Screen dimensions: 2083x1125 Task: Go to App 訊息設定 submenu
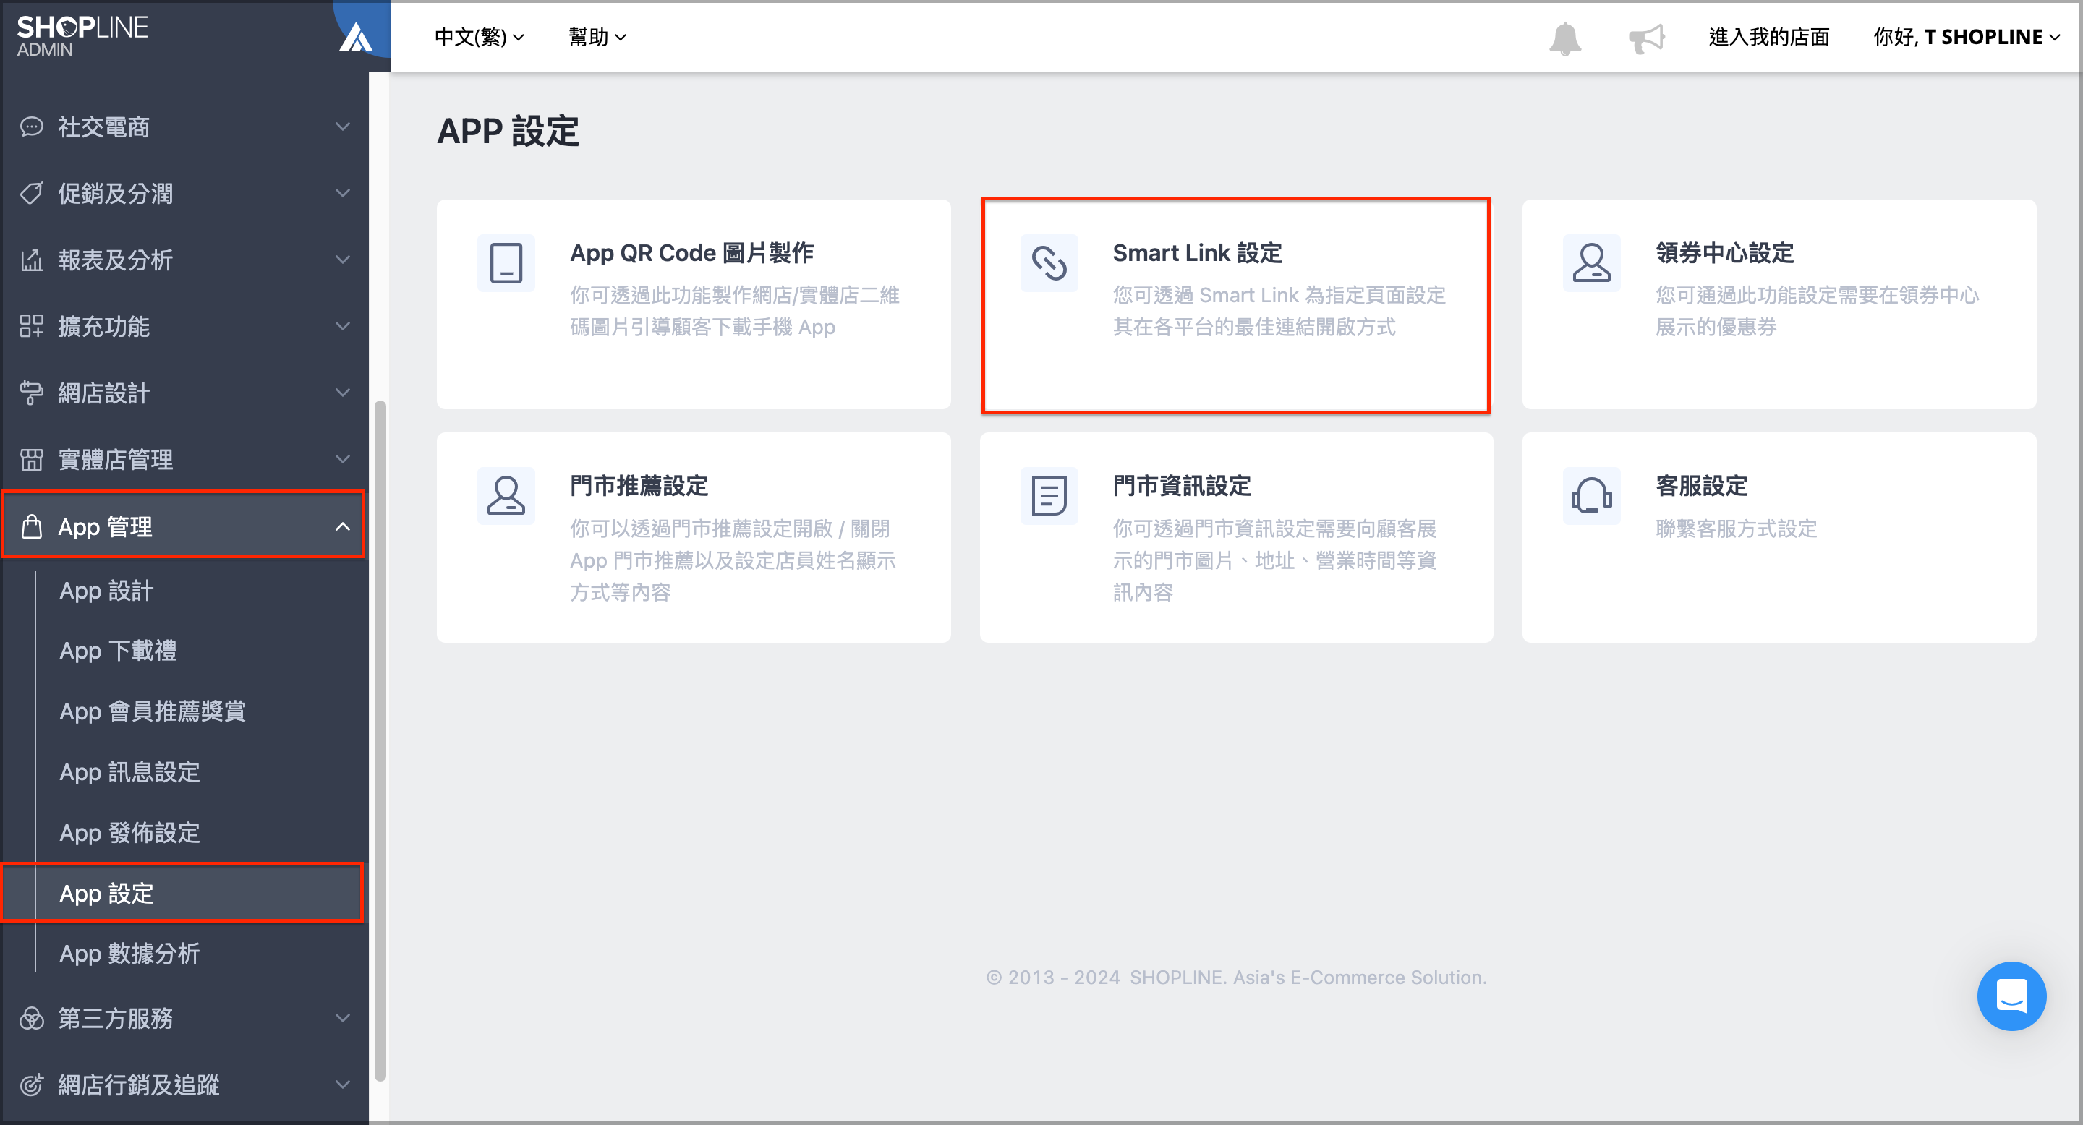click(x=129, y=772)
